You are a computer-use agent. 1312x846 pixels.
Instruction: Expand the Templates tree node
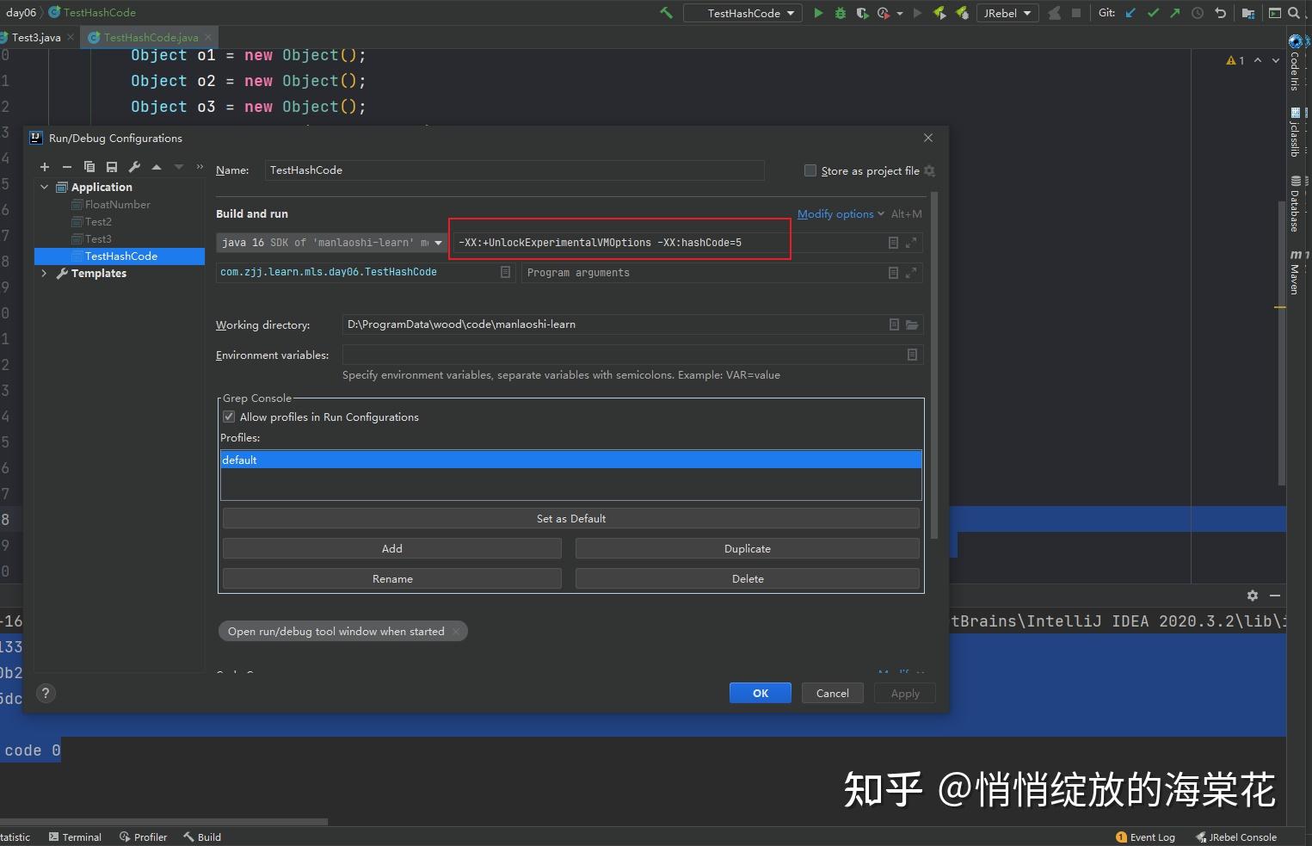pos(45,273)
